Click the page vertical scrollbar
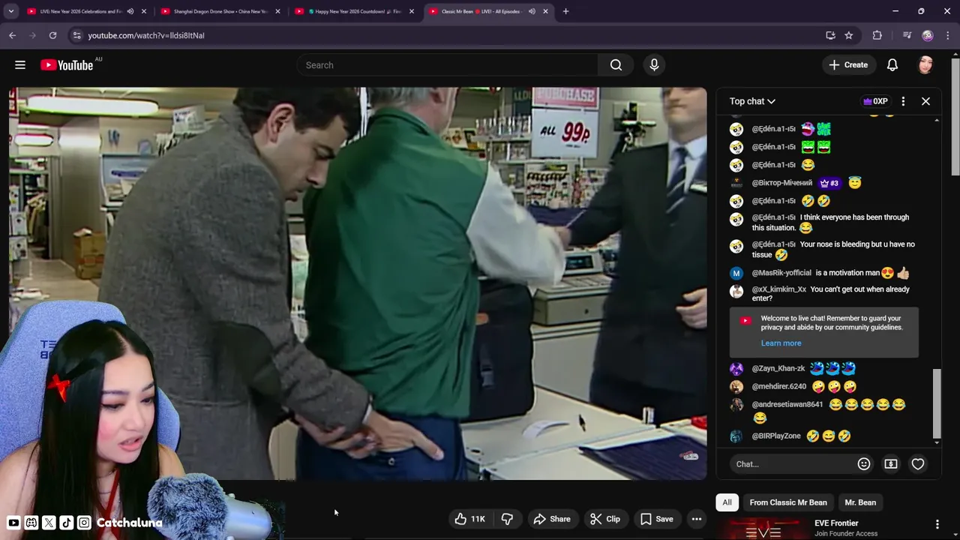The width and height of the screenshot is (960, 540). [955, 116]
